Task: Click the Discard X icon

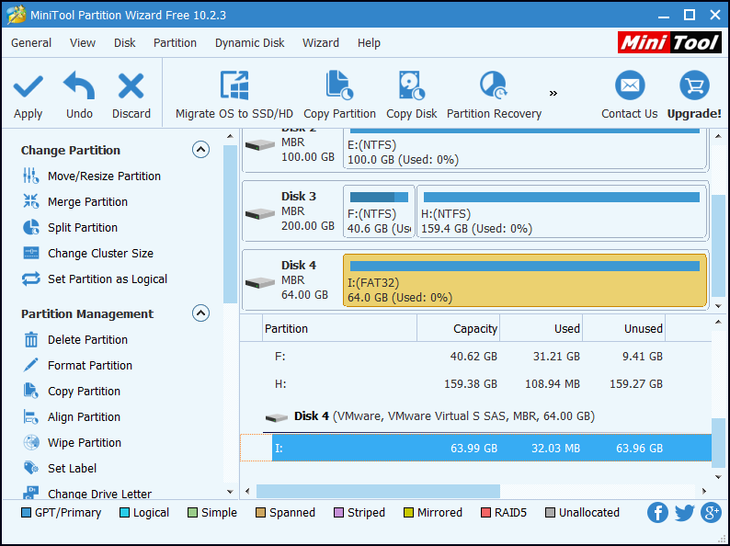Action: pyautogui.click(x=131, y=86)
